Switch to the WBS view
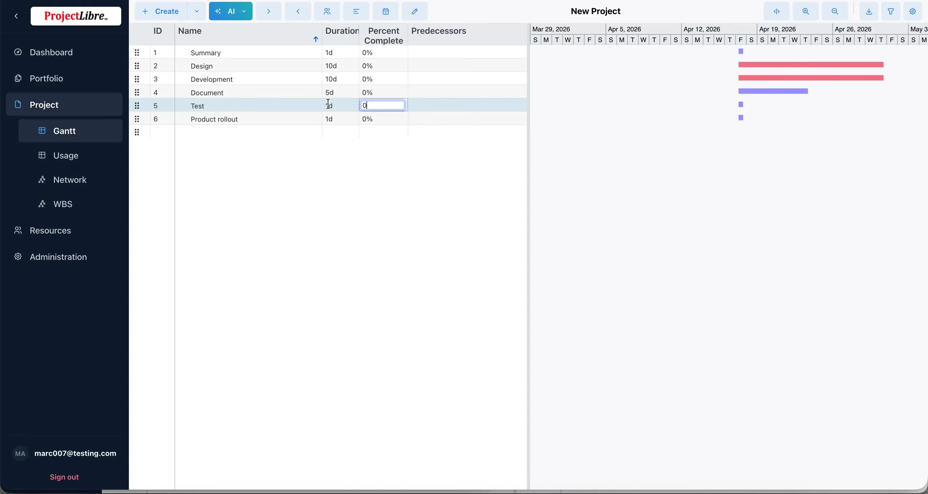 click(x=63, y=204)
